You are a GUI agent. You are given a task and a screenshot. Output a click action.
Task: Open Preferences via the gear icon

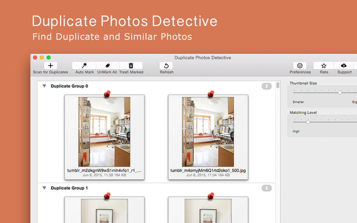tap(299, 66)
